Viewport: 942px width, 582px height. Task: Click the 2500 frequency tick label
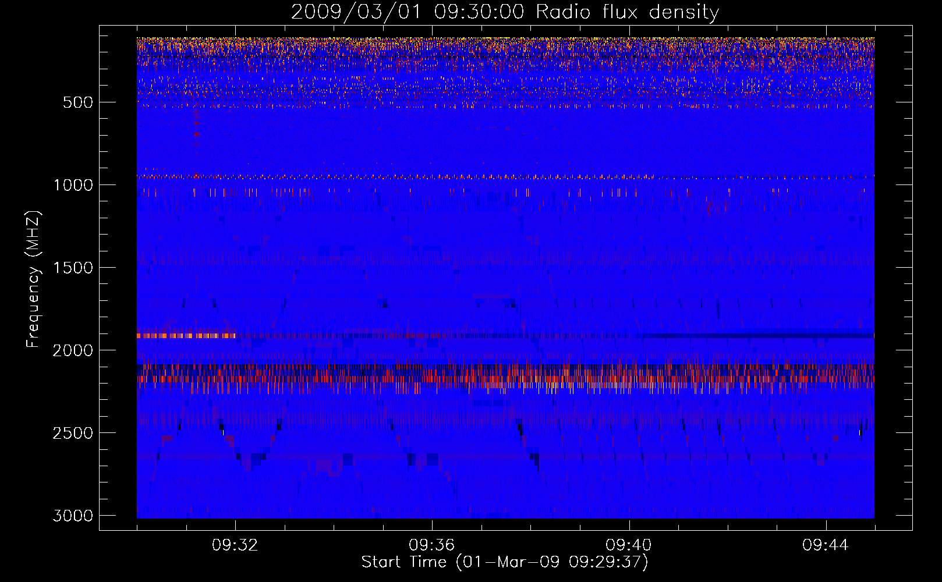pyautogui.click(x=73, y=433)
